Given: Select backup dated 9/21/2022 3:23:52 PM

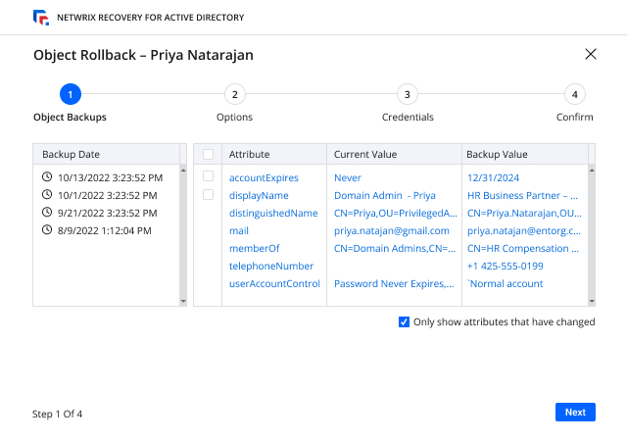Looking at the screenshot, I should pyautogui.click(x=107, y=213).
